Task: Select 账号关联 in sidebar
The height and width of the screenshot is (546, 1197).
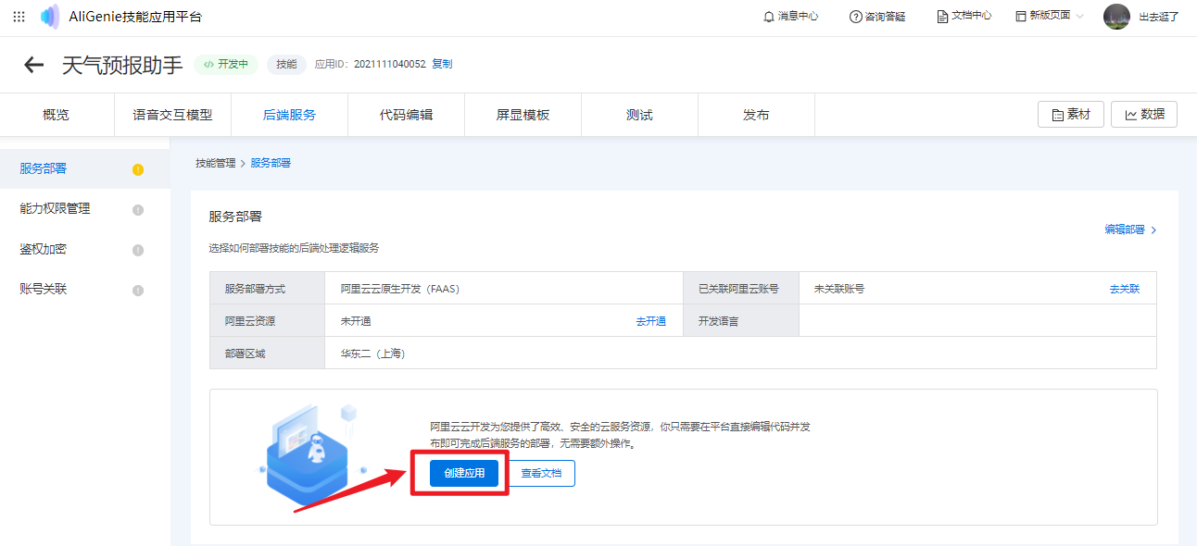Action: click(85, 290)
